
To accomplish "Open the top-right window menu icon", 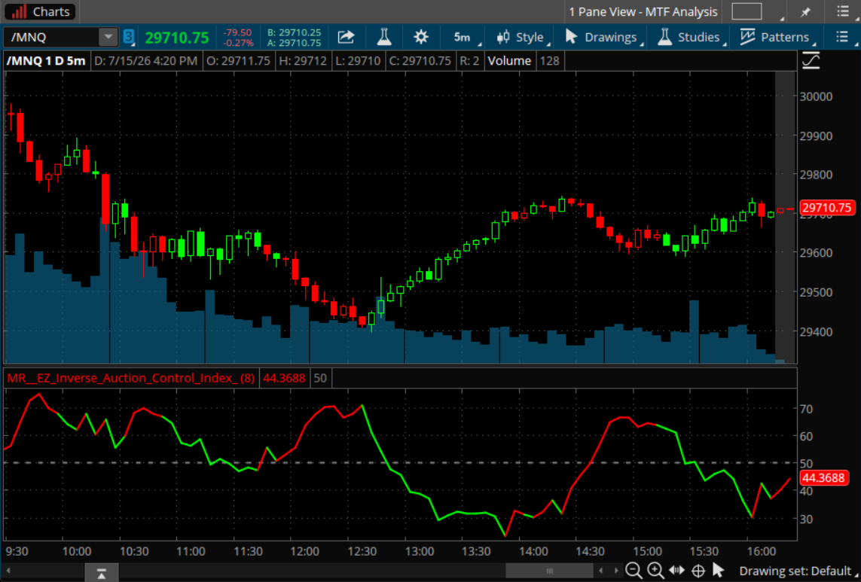I will pos(843,11).
